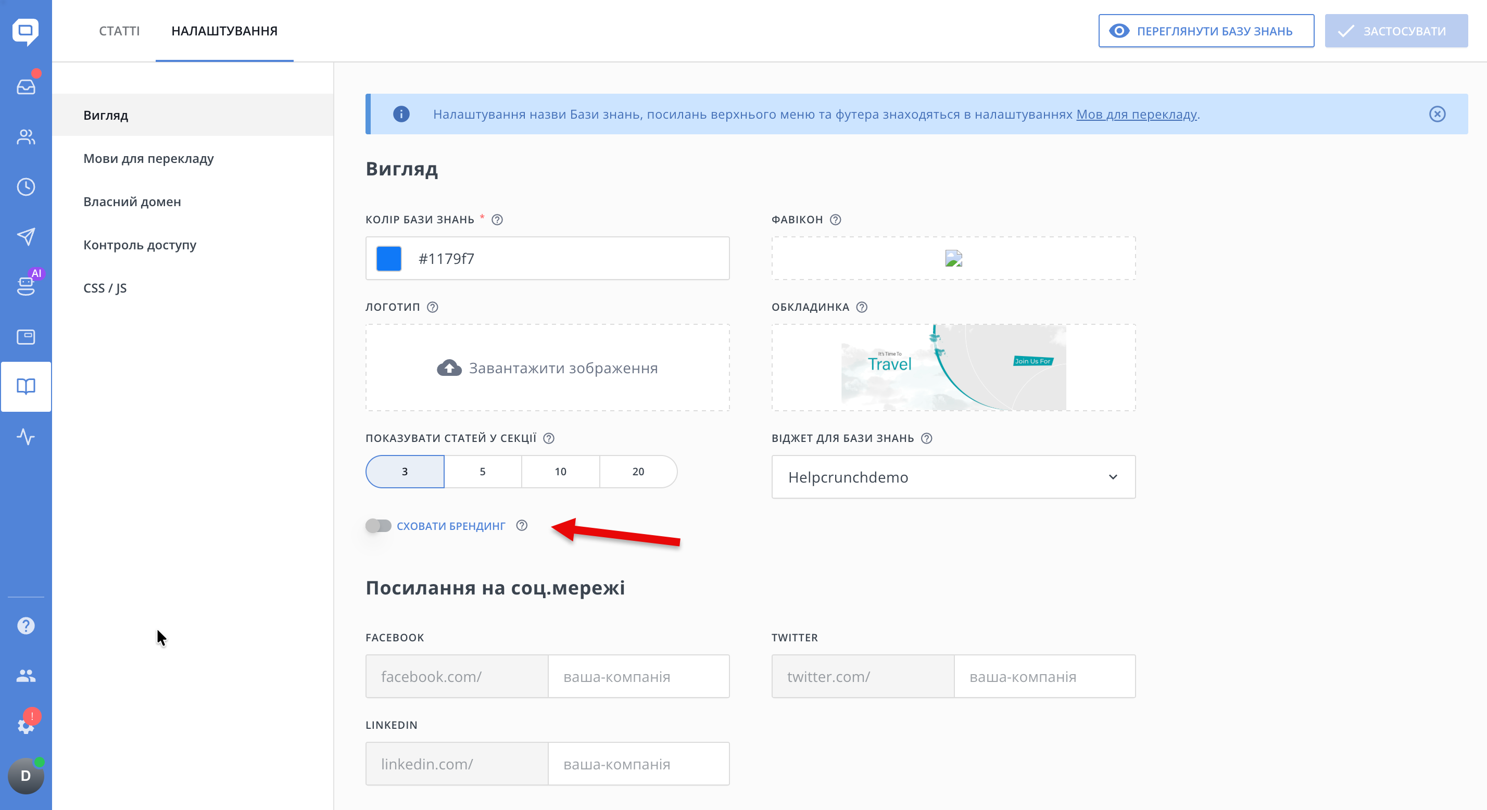Open the clock history icon
This screenshot has height=810, width=1487.
pos(26,186)
